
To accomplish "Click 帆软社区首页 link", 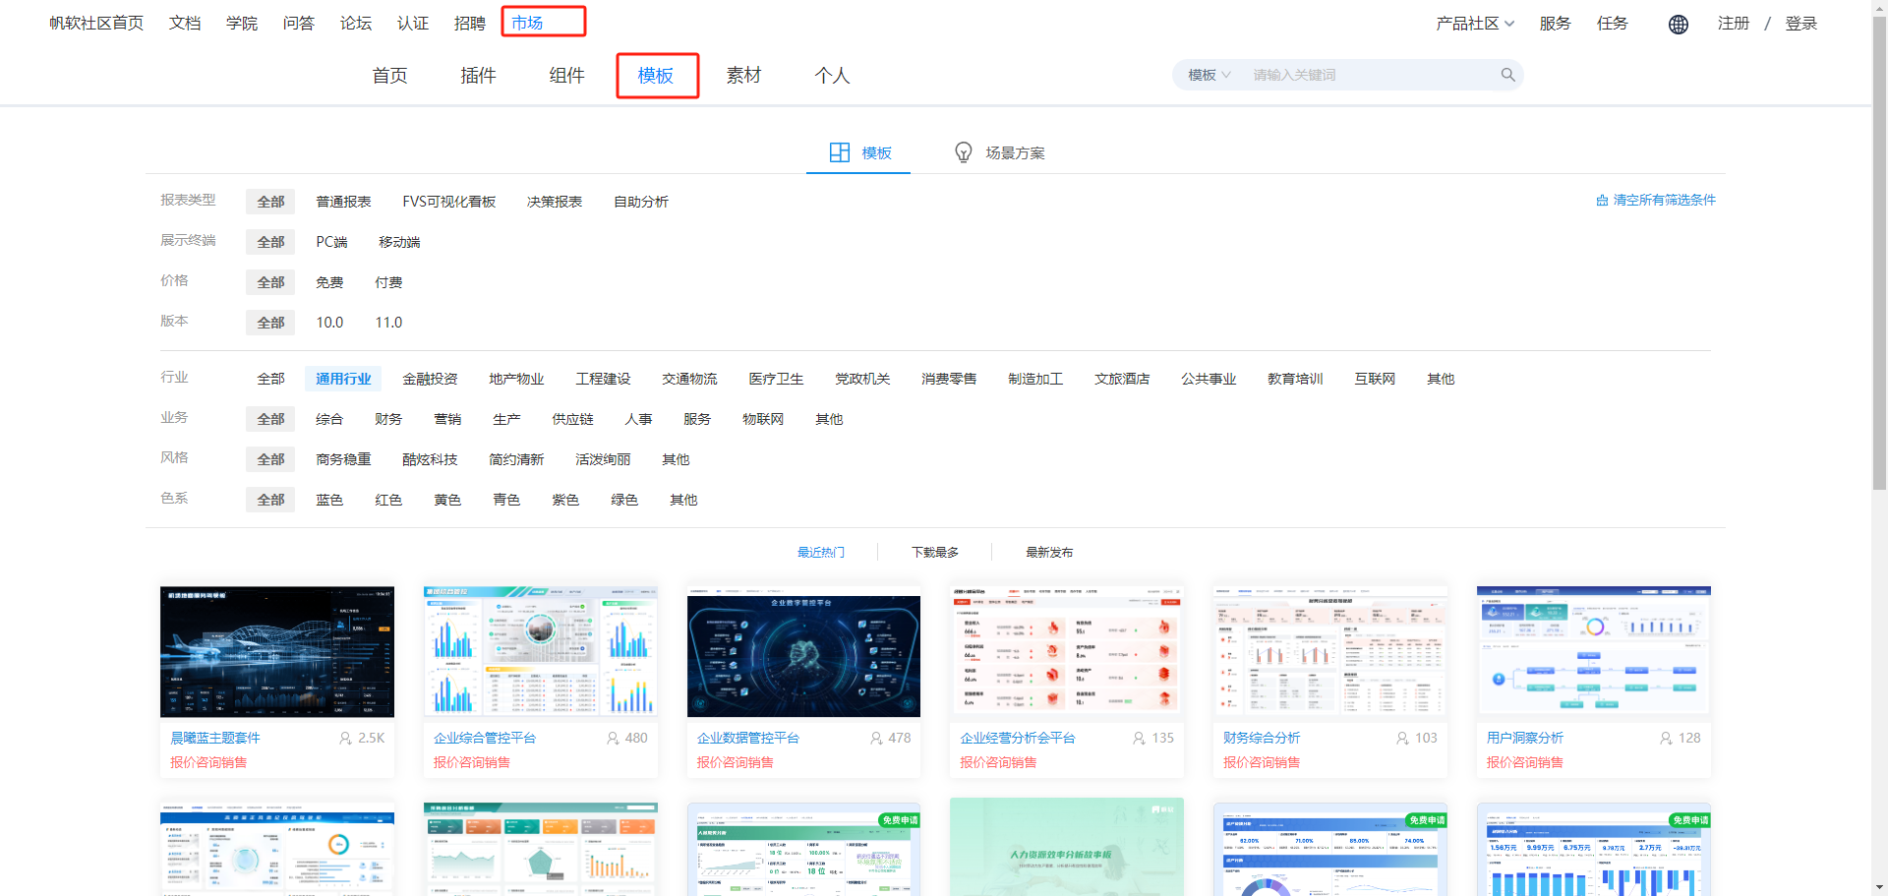I will (96, 23).
